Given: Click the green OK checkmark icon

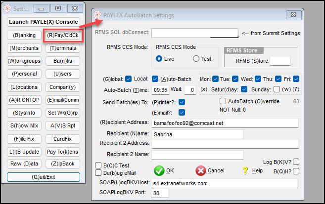Looking at the screenshot, I should [x=159, y=170].
